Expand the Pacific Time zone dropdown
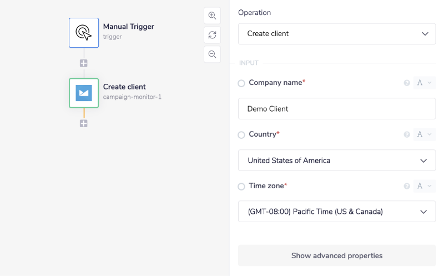This screenshot has width=444, height=276. pos(337,212)
